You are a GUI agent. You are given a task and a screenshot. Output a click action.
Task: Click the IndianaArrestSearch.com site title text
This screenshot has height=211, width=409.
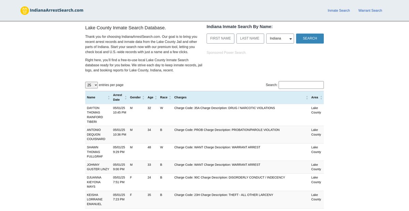[x=57, y=10]
